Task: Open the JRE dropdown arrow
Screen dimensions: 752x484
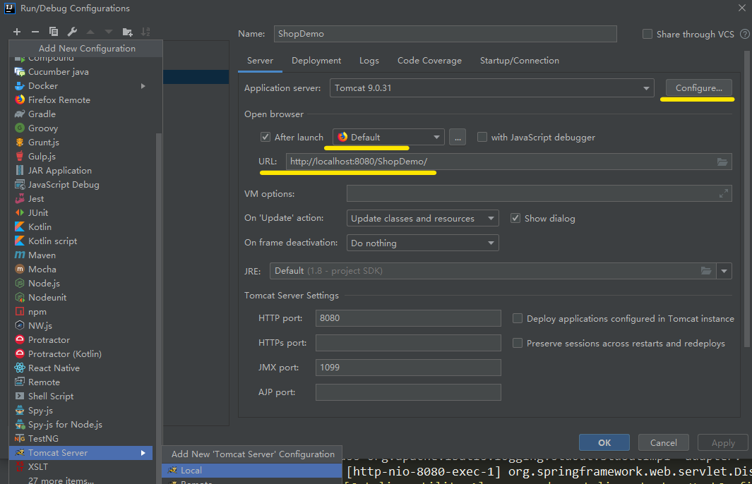Action: (x=724, y=271)
